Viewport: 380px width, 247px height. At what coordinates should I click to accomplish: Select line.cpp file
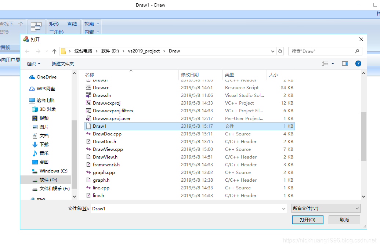click(101, 188)
